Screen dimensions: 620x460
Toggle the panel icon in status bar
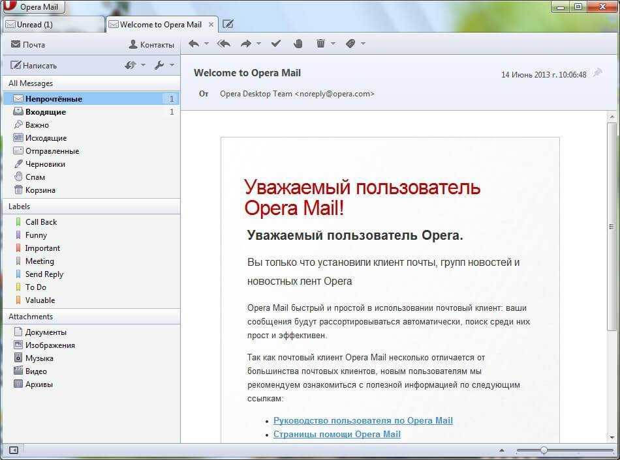(x=13, y=450)
